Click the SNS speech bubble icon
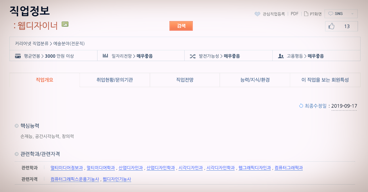 pos(331,13)
